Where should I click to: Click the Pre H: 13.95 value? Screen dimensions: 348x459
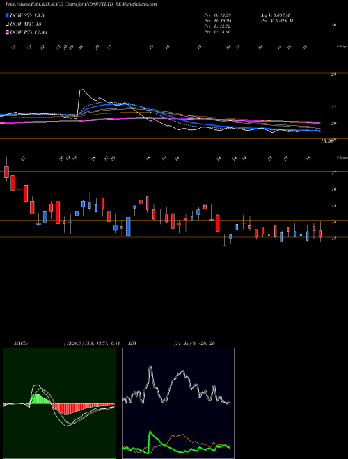point(218,21)
